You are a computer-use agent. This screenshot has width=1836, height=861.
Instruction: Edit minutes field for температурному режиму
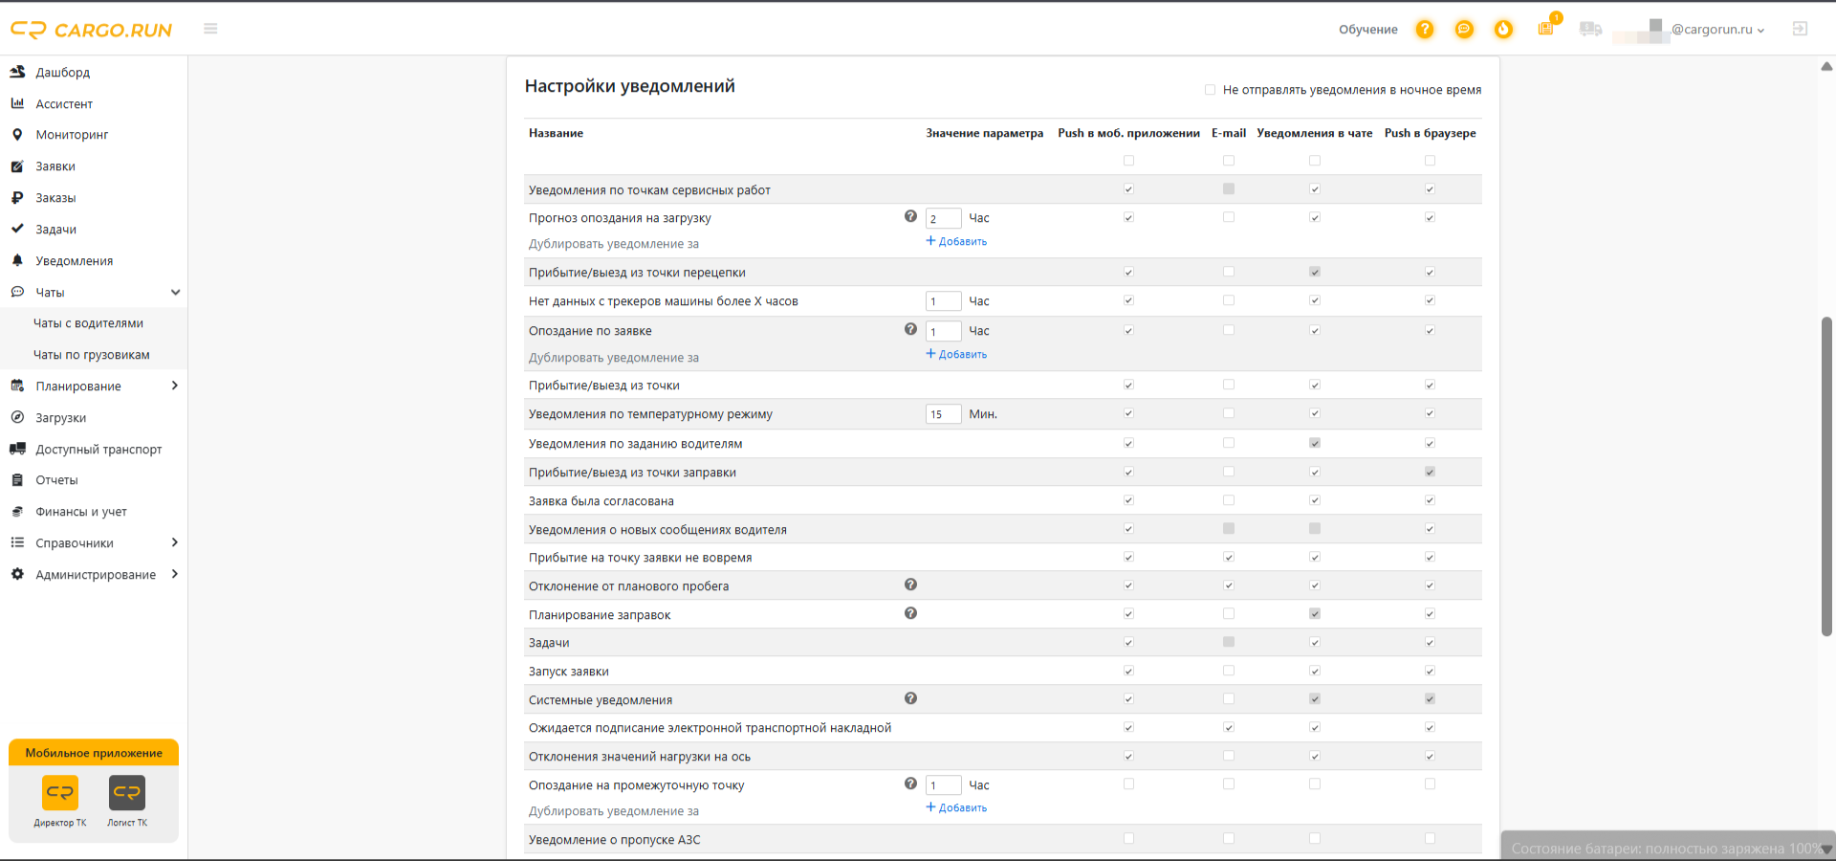click(x=943, y=414)
